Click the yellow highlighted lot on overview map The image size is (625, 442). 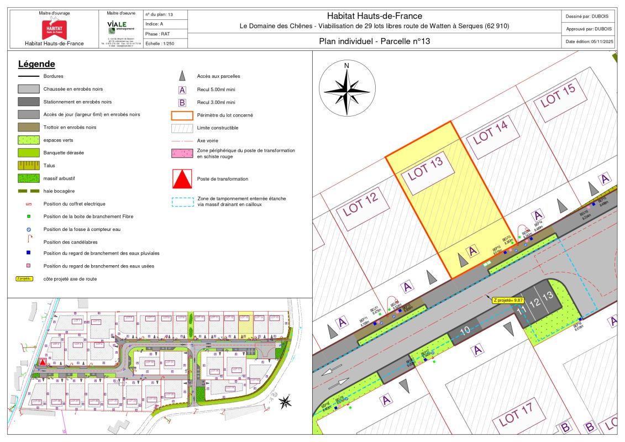246,324
